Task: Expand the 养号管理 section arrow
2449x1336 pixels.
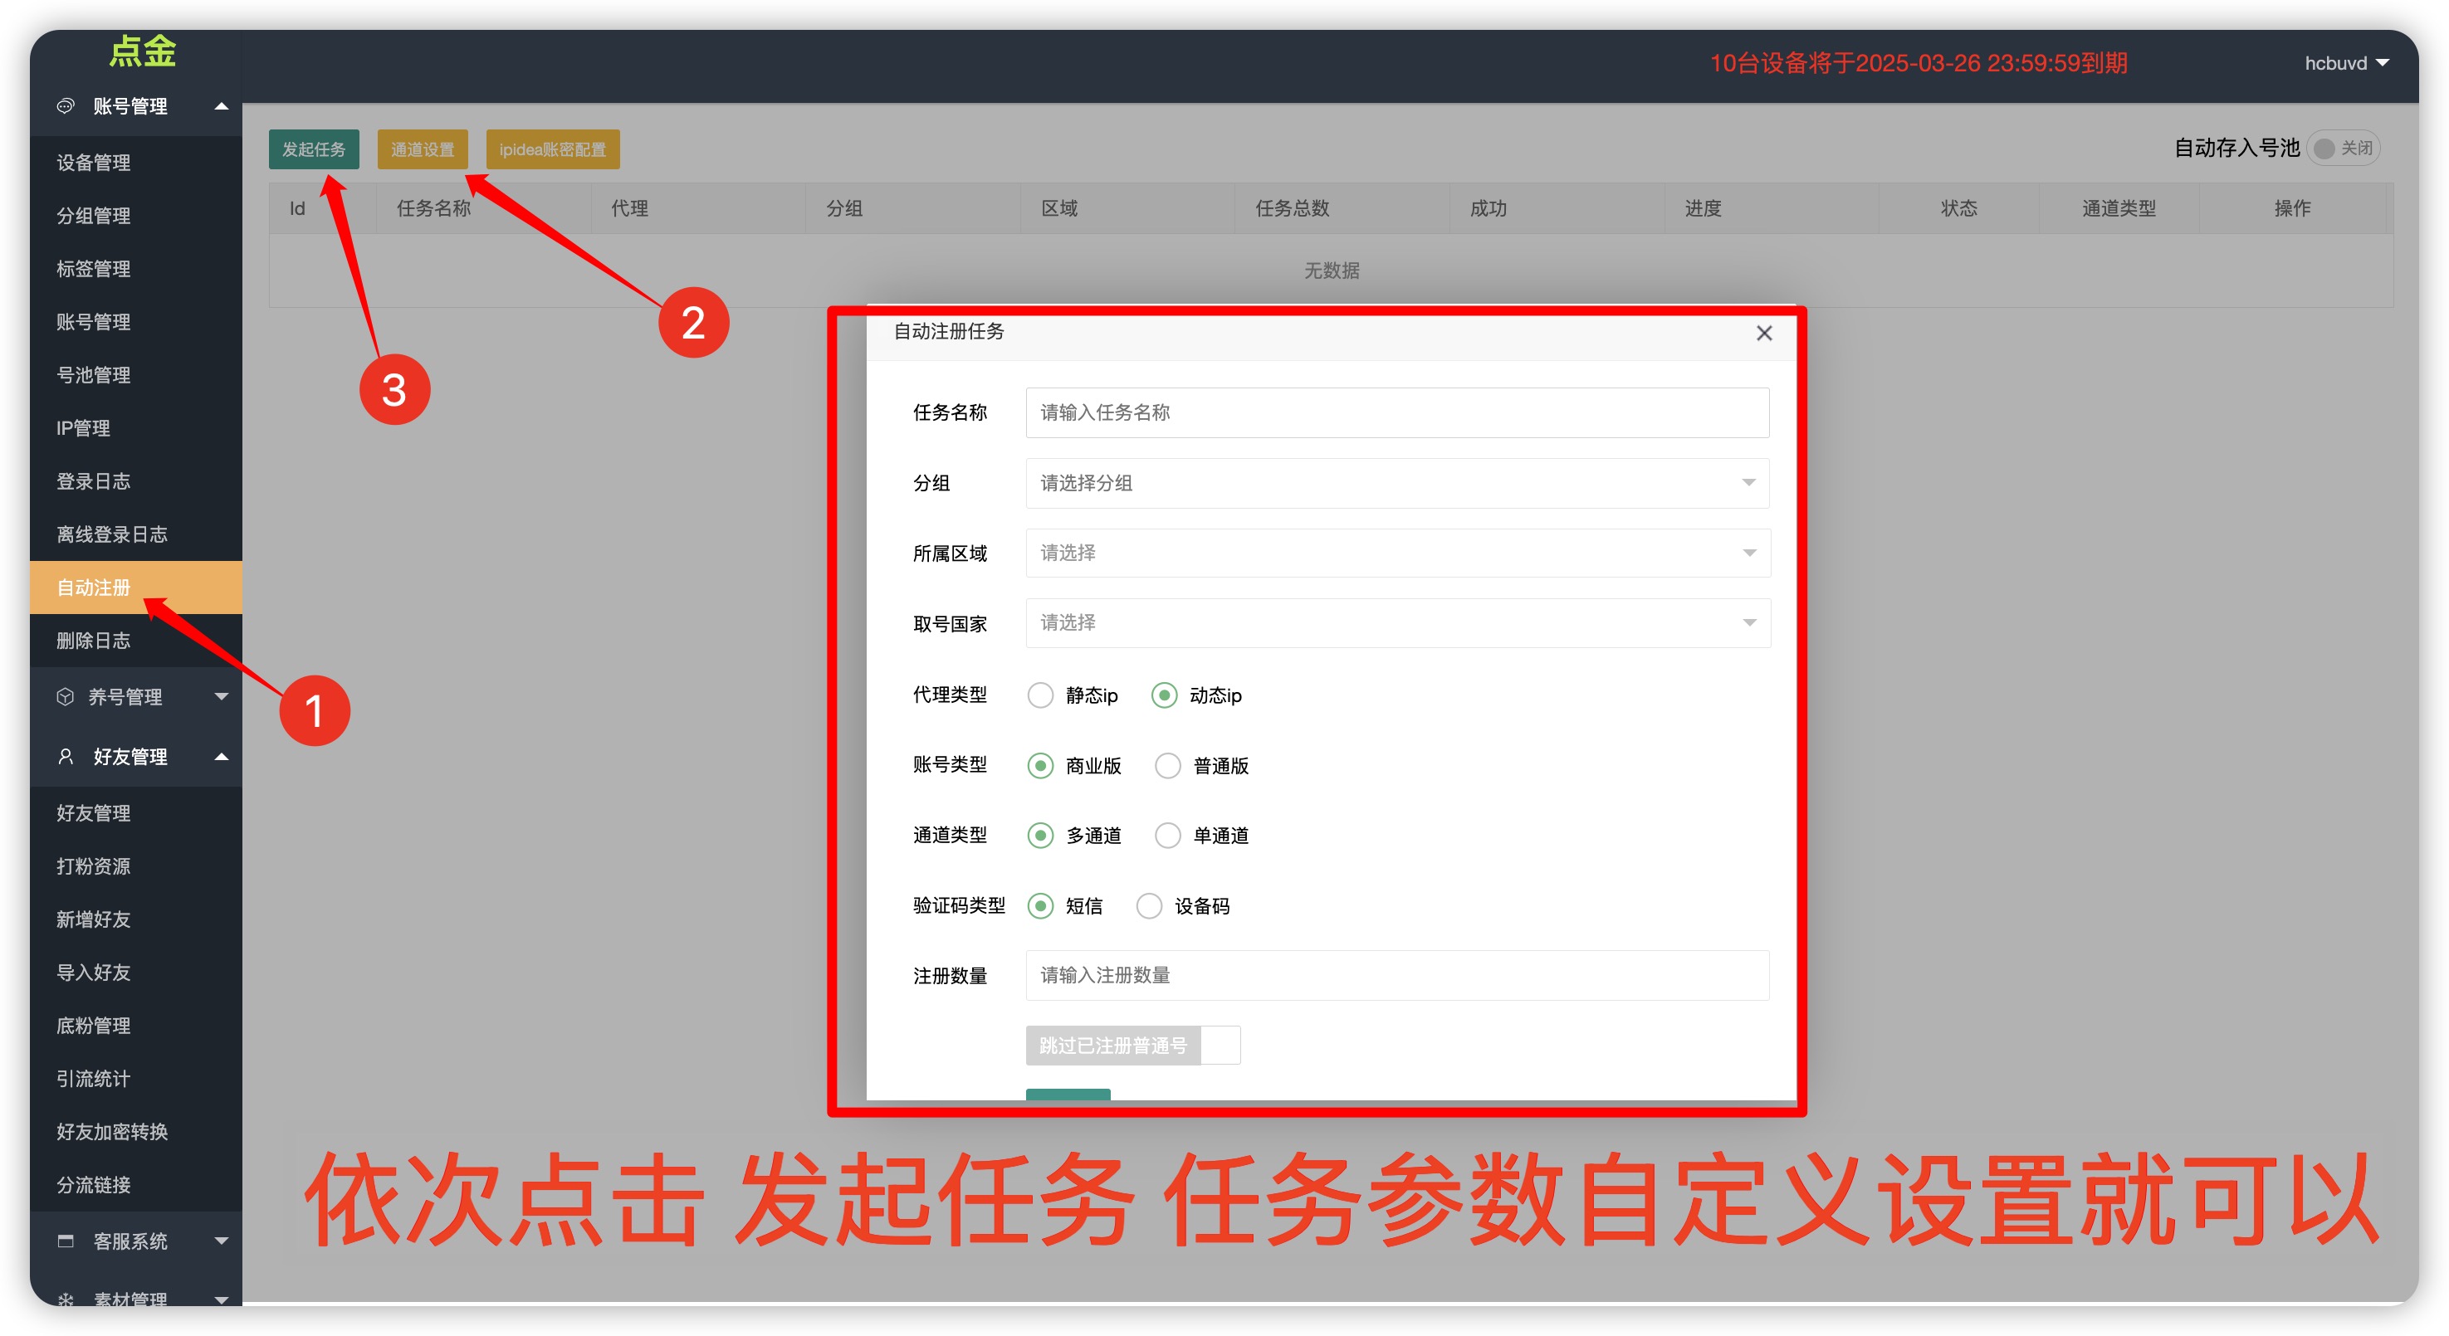Action: point(222,696)
